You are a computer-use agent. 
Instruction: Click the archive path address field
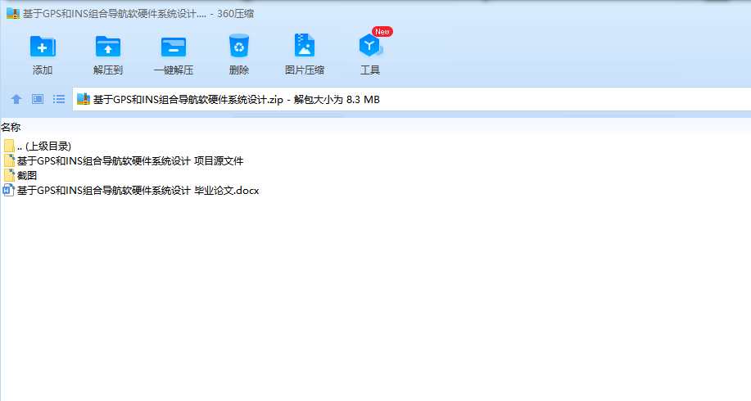point(412,99)
